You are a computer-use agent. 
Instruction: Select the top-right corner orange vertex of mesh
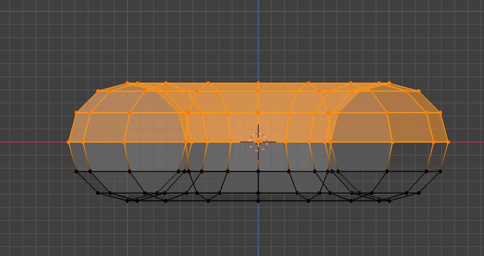click(x=419, y=91)
